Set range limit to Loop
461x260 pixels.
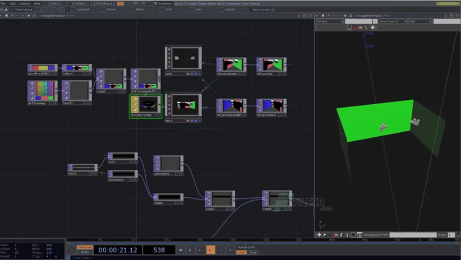[x=241, y=252]
